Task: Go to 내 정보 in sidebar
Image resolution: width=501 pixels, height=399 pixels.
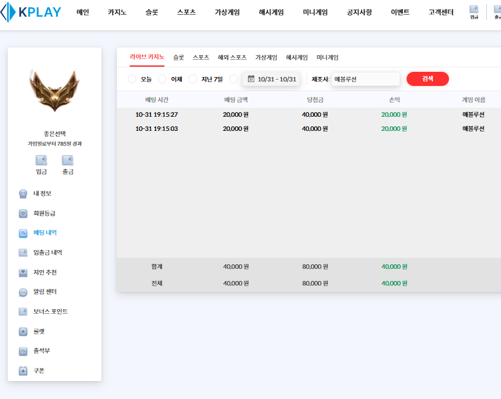Action: pos(42,194)
